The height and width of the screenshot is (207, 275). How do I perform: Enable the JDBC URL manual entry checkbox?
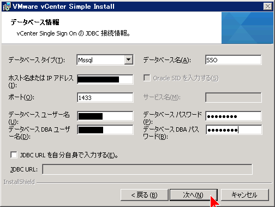click(14, 155)
